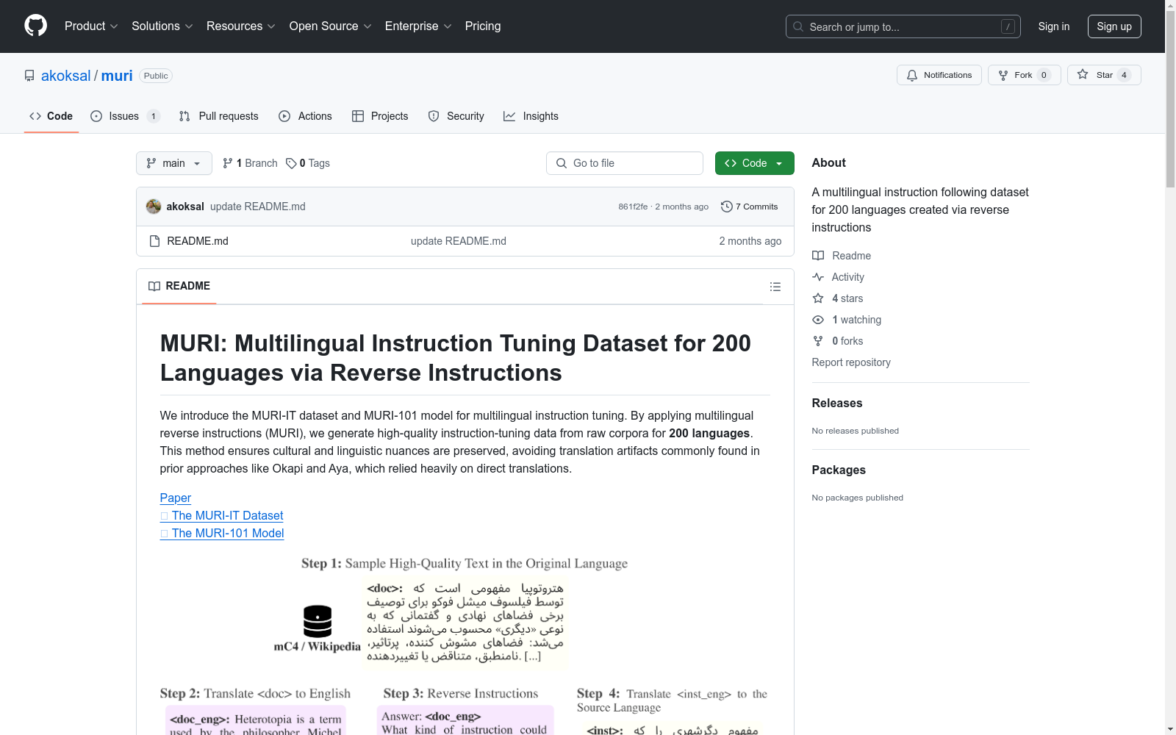Open The MURI-IT Dataset link

tap(222, 515)
